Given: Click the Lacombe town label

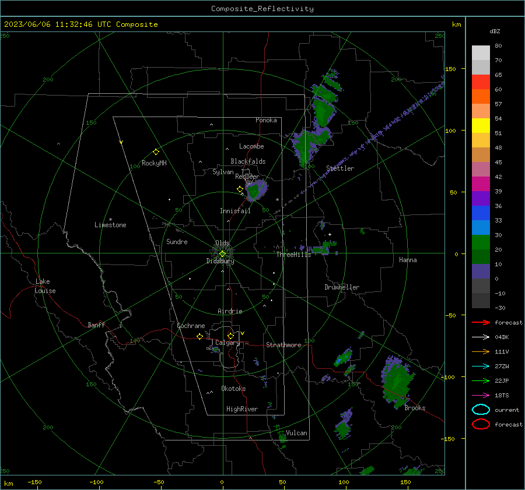Looking at the screenshot, I should [251, 146].
